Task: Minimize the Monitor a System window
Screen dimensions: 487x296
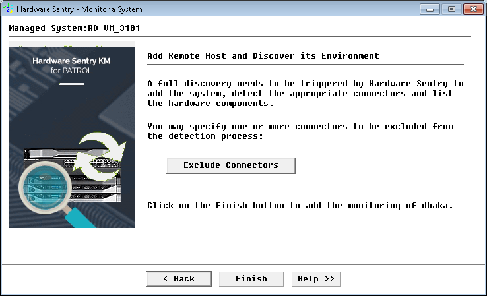Action: (430, 9)
